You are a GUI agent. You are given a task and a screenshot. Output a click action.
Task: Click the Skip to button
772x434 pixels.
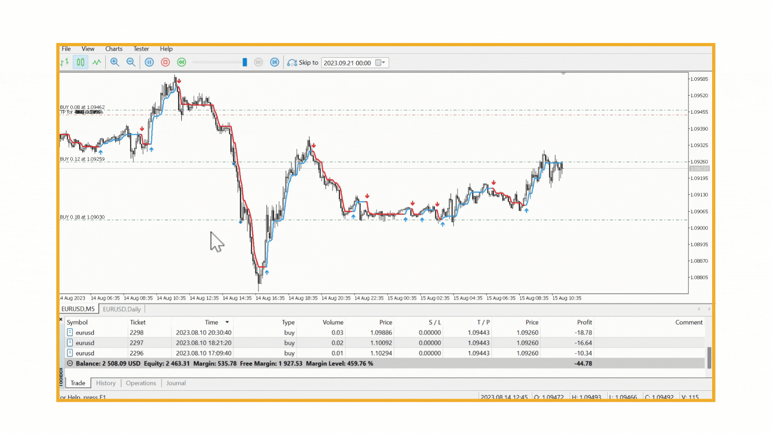[x=303, y=63]
